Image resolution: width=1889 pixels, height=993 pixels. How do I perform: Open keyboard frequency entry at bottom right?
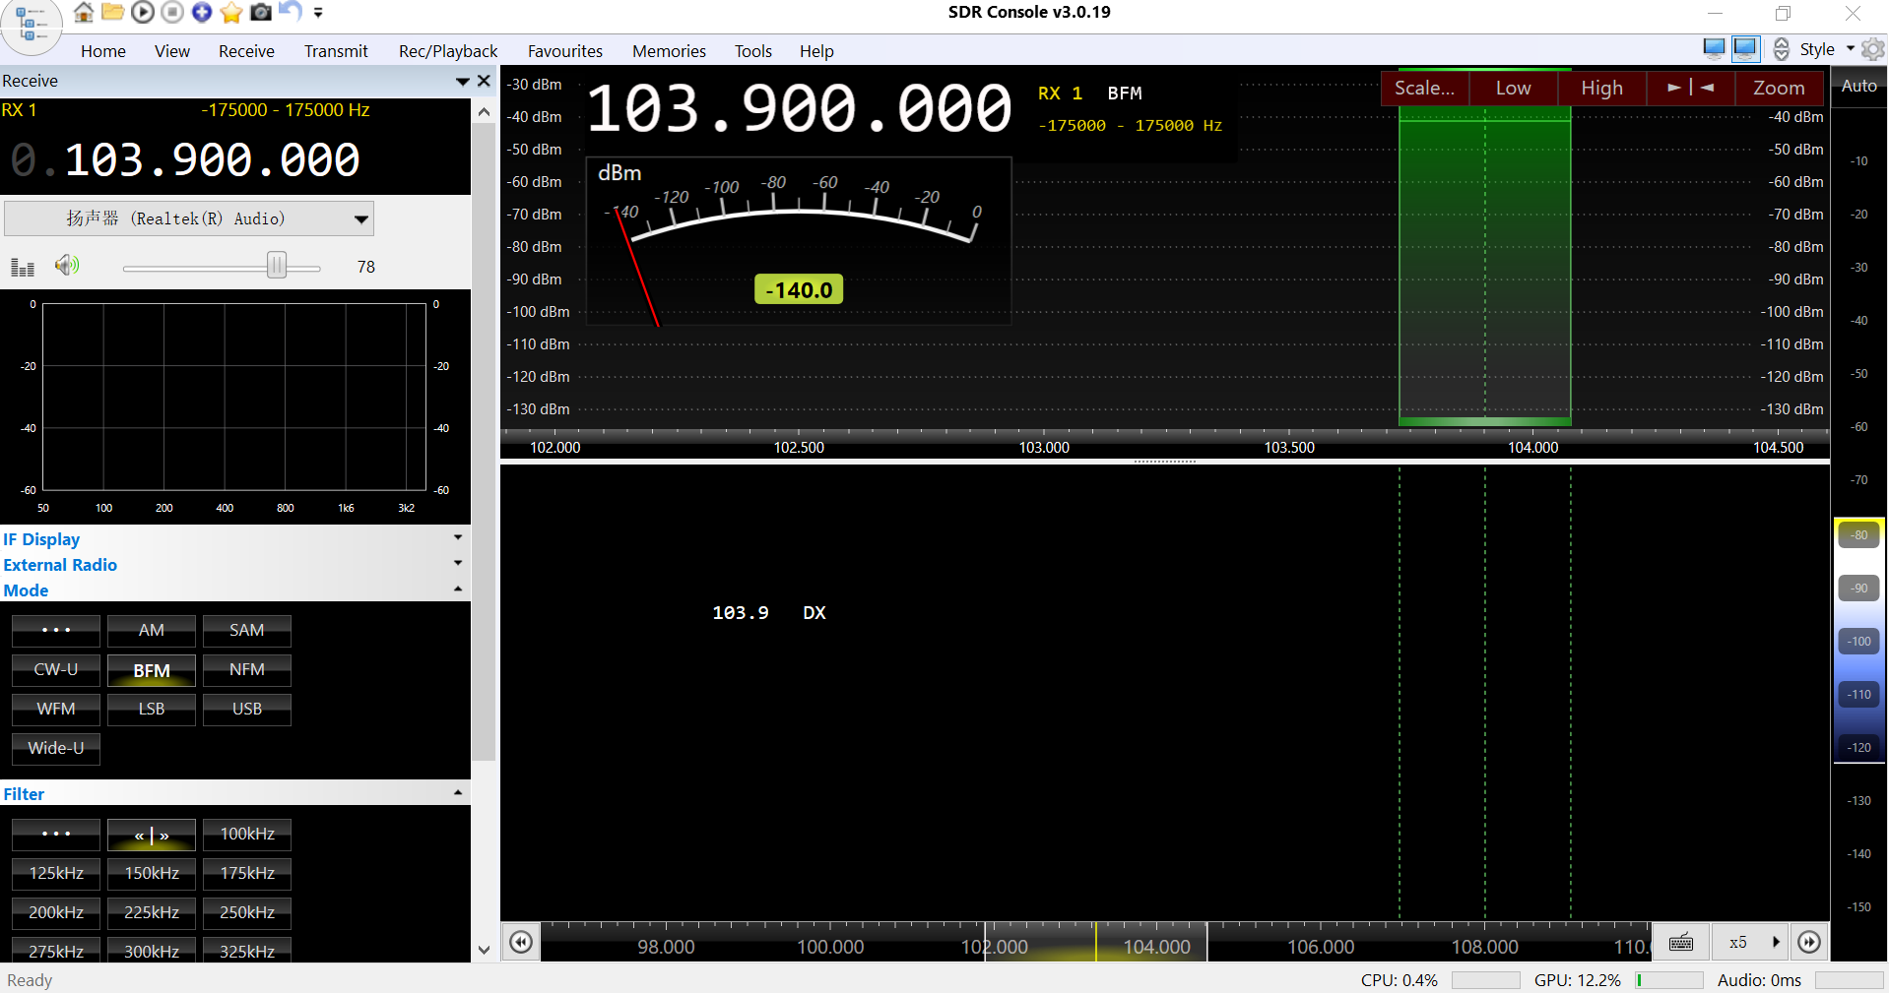pyautogui.click(x=1679, y=942)
